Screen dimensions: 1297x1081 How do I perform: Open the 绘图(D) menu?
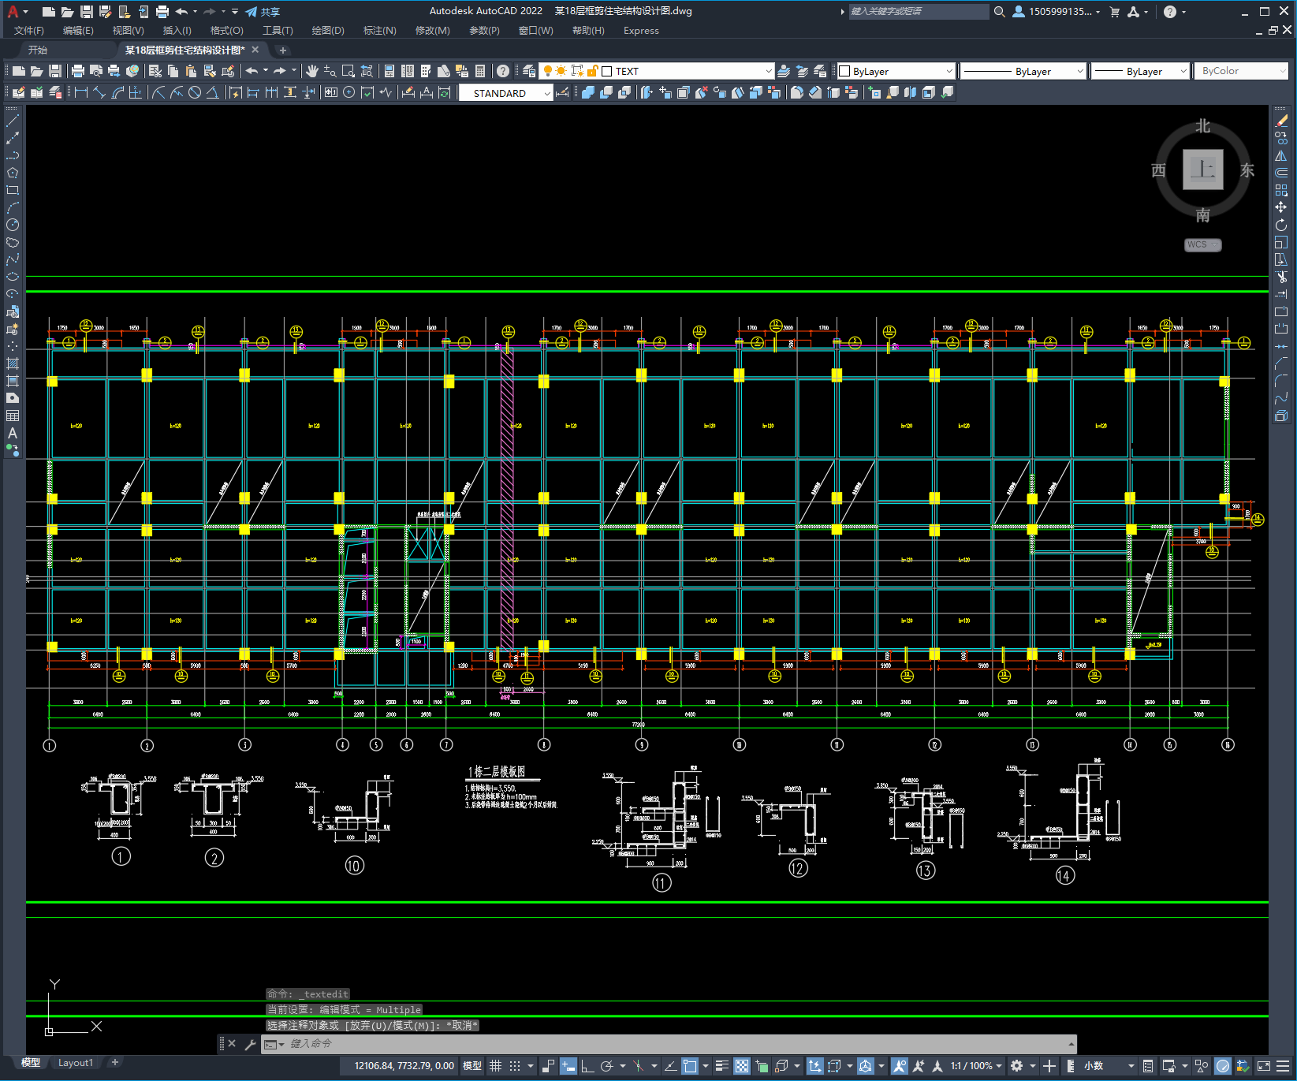click(328, 30)
